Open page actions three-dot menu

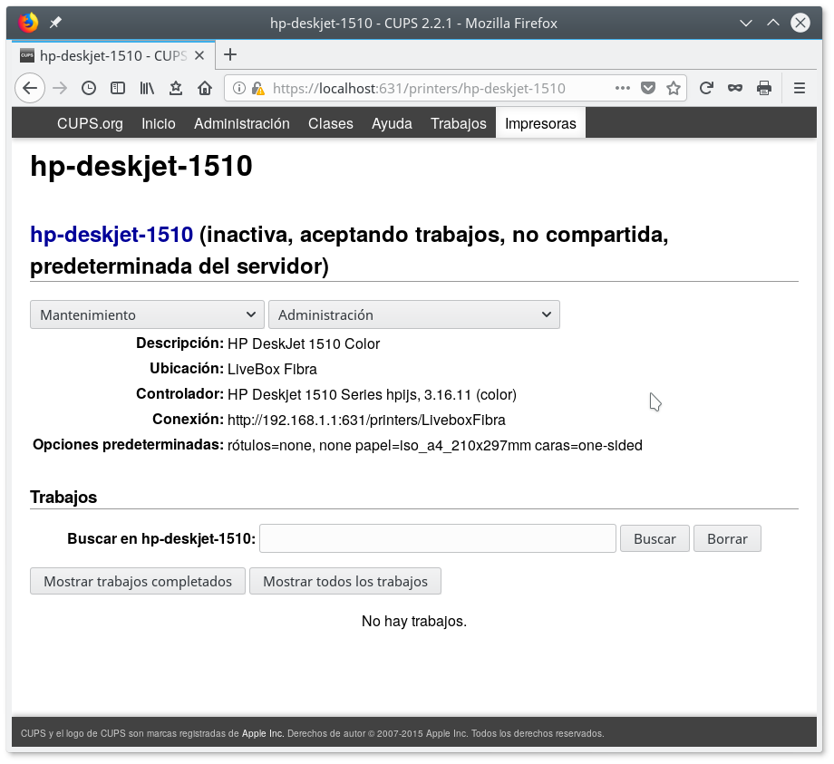(x=623, y=88)
